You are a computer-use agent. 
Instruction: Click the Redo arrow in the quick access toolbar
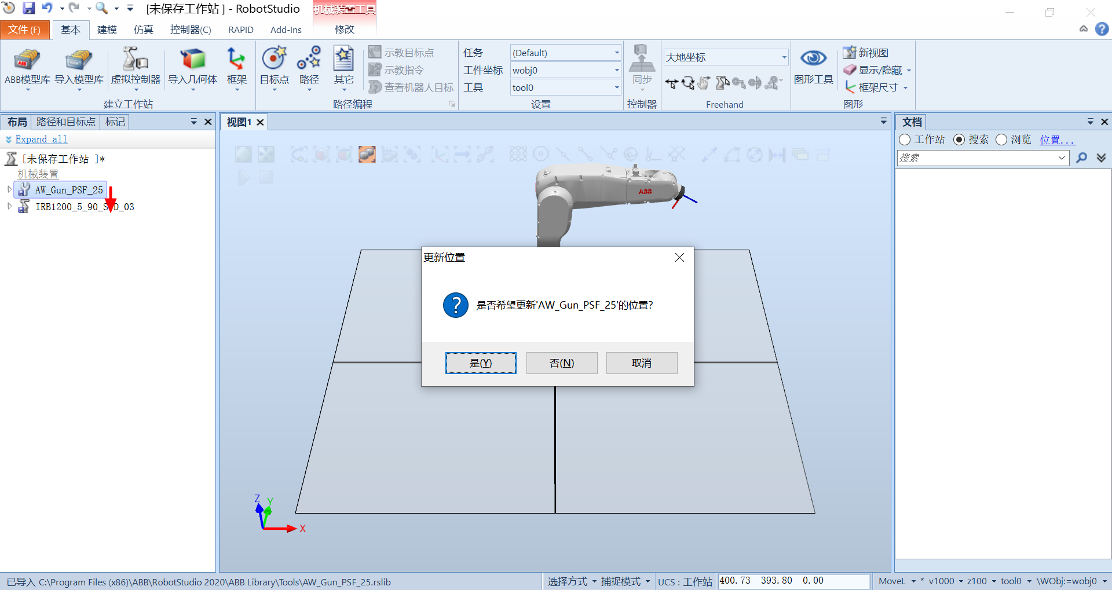74,8
